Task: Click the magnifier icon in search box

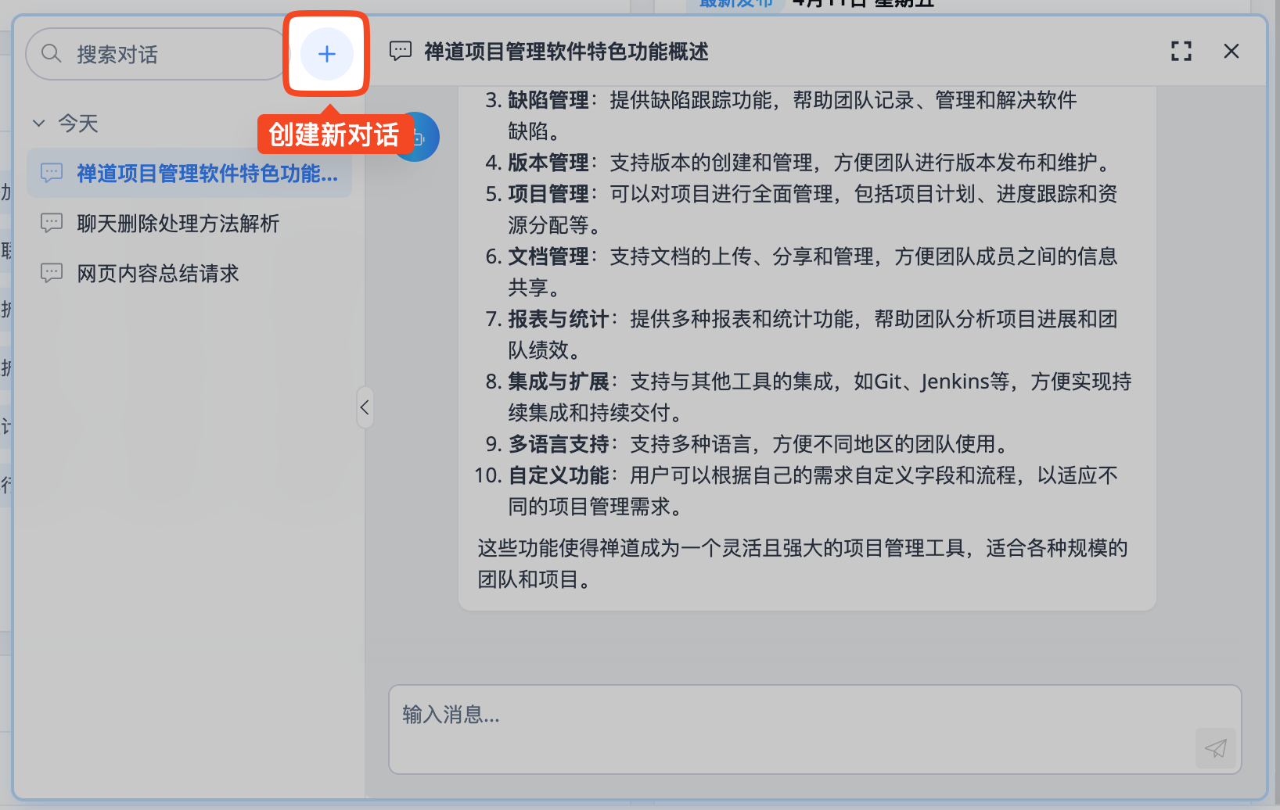Action: 52,54
